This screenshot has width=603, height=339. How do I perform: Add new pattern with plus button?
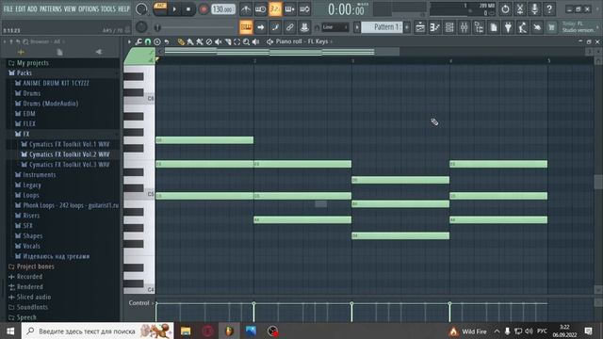click(407, 27)
